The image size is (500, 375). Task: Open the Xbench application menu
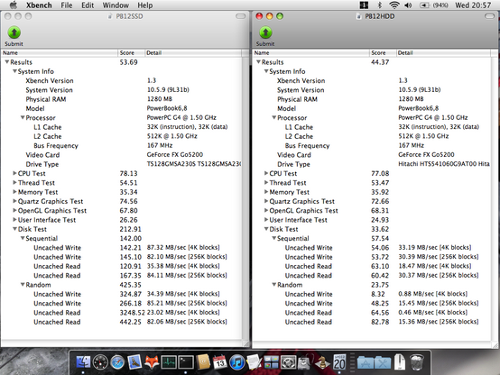[39, 5]
